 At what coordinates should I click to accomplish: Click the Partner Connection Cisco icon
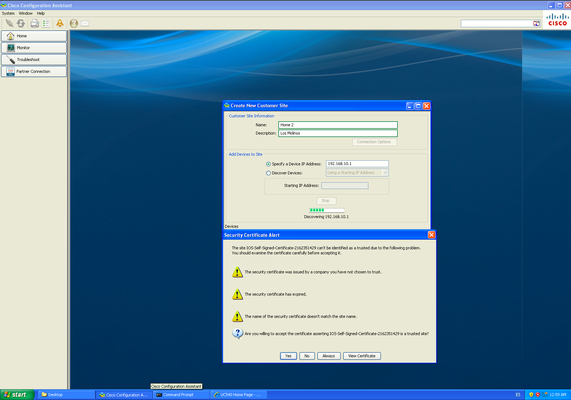pos(10,71)
